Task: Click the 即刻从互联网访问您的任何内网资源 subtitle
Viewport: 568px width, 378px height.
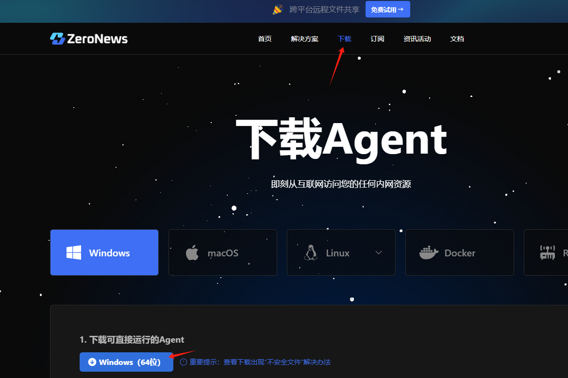Action: pos(341,184)
